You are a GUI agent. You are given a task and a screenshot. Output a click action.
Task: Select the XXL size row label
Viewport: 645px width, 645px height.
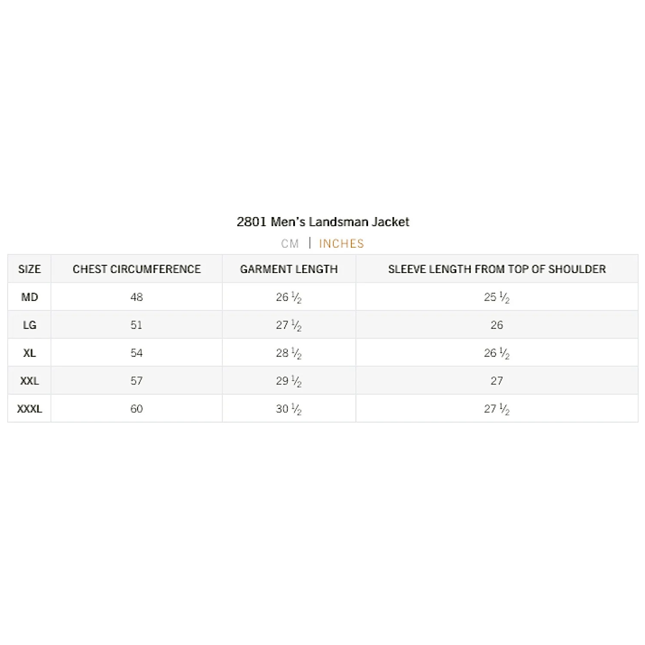pyautogui.click(x=30, y=381)
